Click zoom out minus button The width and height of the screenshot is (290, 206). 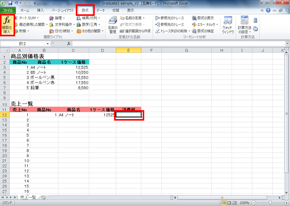coord(254,203)
